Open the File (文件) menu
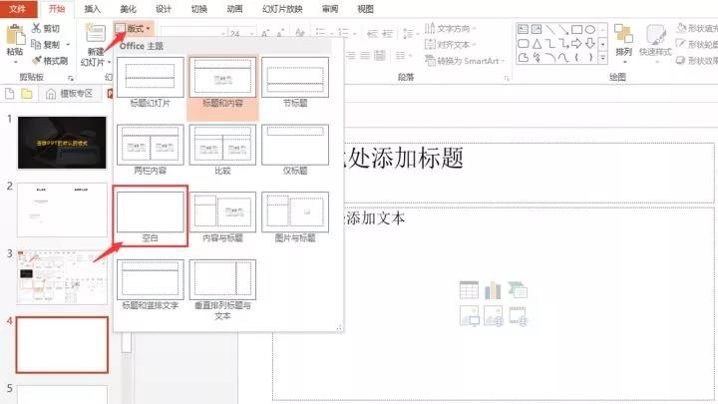 17,8
